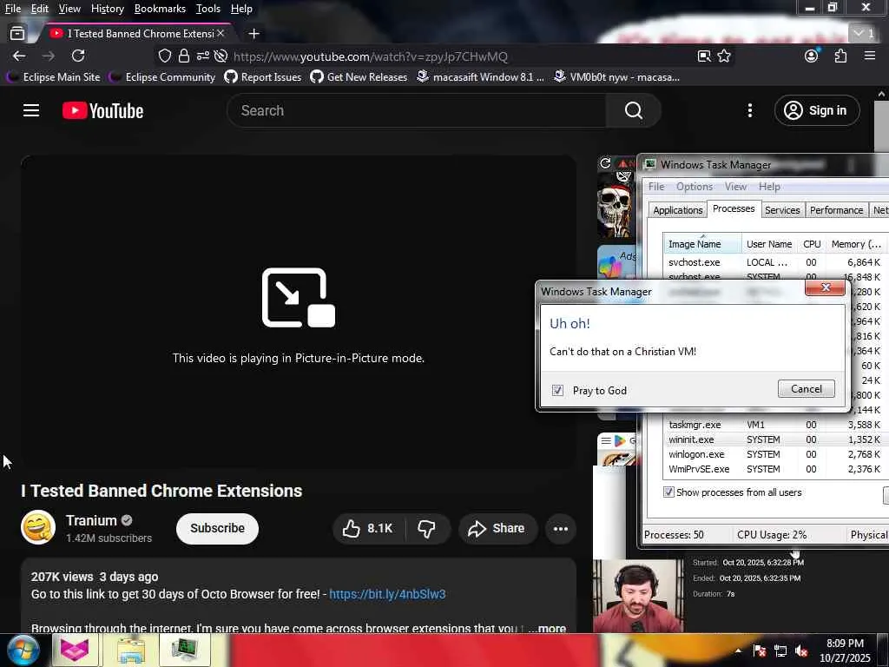
Task: Sort by Image Name column header in Task Manager
Action: click(x=702, y=244)
